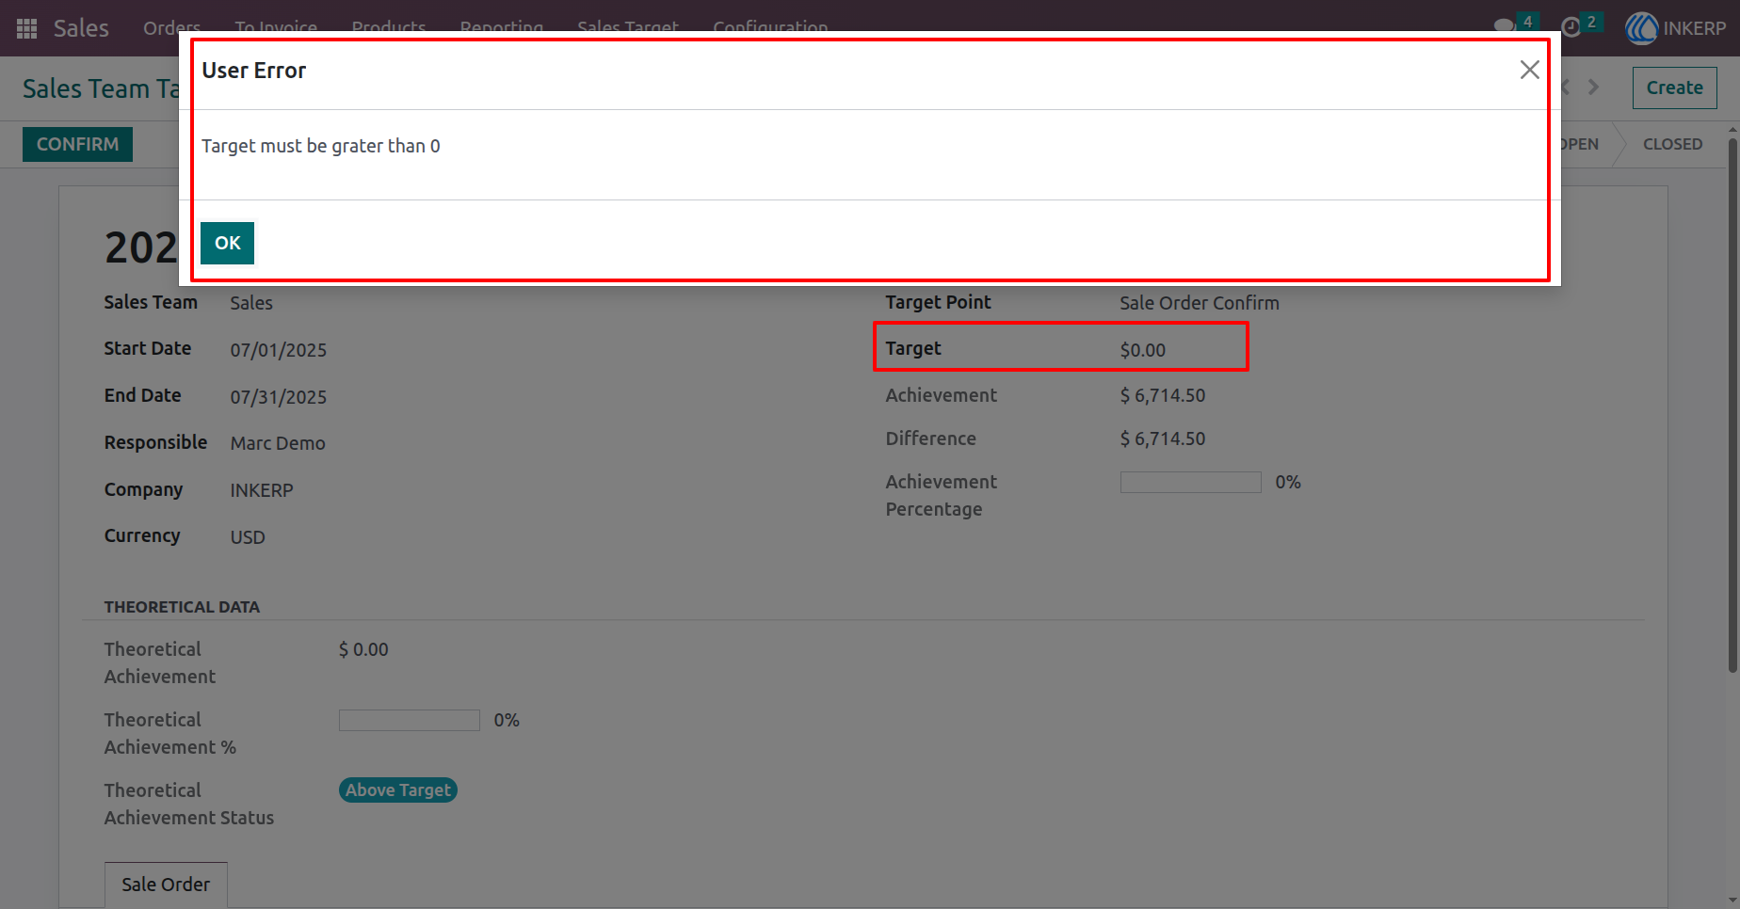The image size is (1740, 909).
Task: Click the Company value INKERP
Action: coord(262,490)
